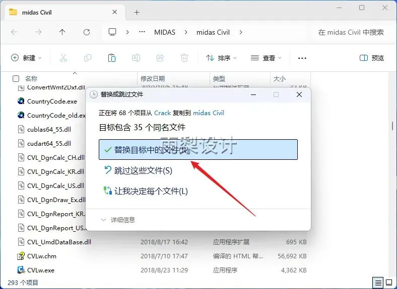Viewport: 397px width, 289px height.
Task: Choose 让我决定每个文件(L)
Action: (146, 191)
